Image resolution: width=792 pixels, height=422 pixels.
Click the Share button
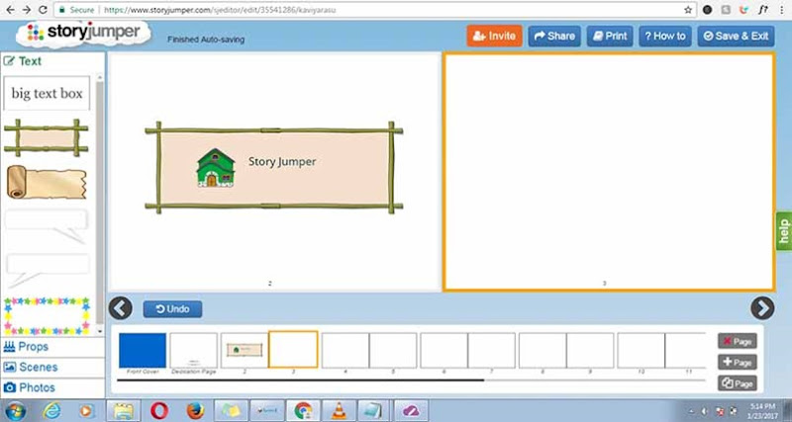(554, 36)
